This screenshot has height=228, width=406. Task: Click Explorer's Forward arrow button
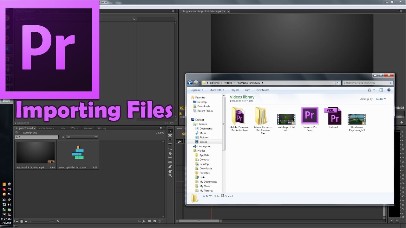[196, 83]
